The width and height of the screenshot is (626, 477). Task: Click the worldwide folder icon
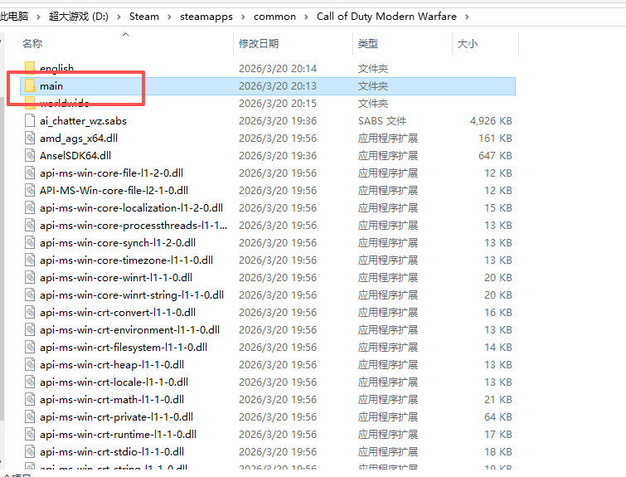pos(30,103)
